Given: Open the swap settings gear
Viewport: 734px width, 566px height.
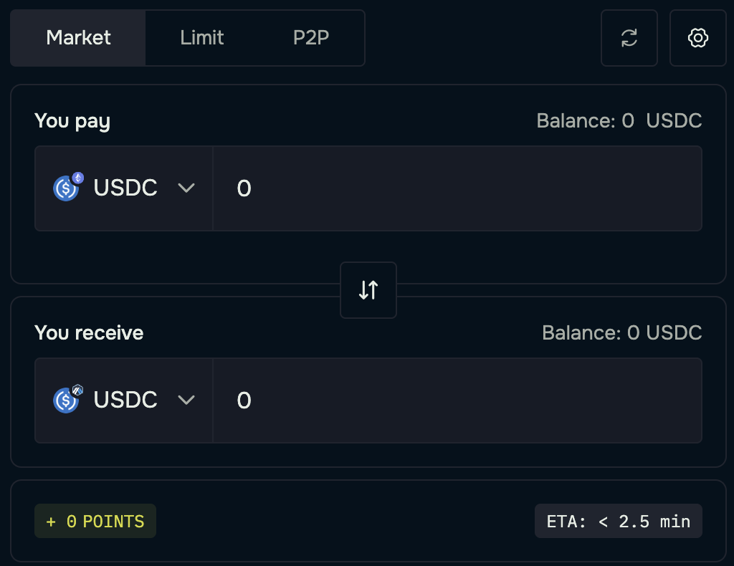Looking at the screenshot, I should point(697,38).
